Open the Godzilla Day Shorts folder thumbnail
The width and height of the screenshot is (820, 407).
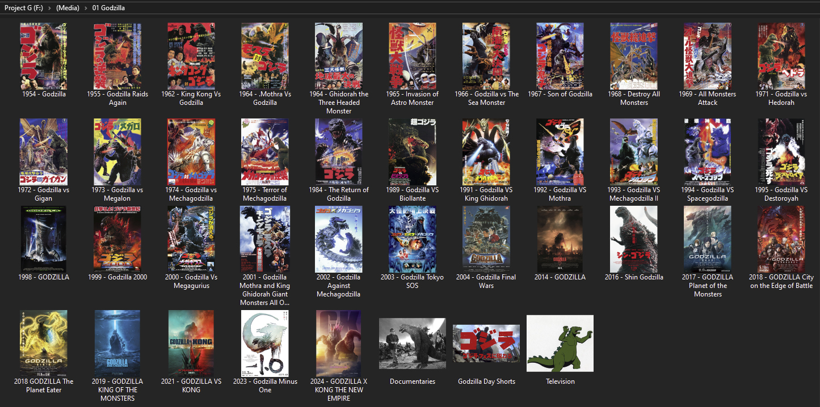(x=486, y=343)
